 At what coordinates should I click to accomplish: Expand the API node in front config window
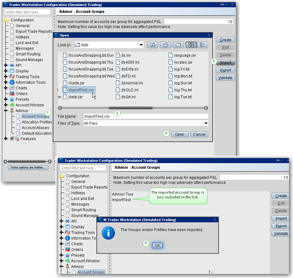click(61, 221)
